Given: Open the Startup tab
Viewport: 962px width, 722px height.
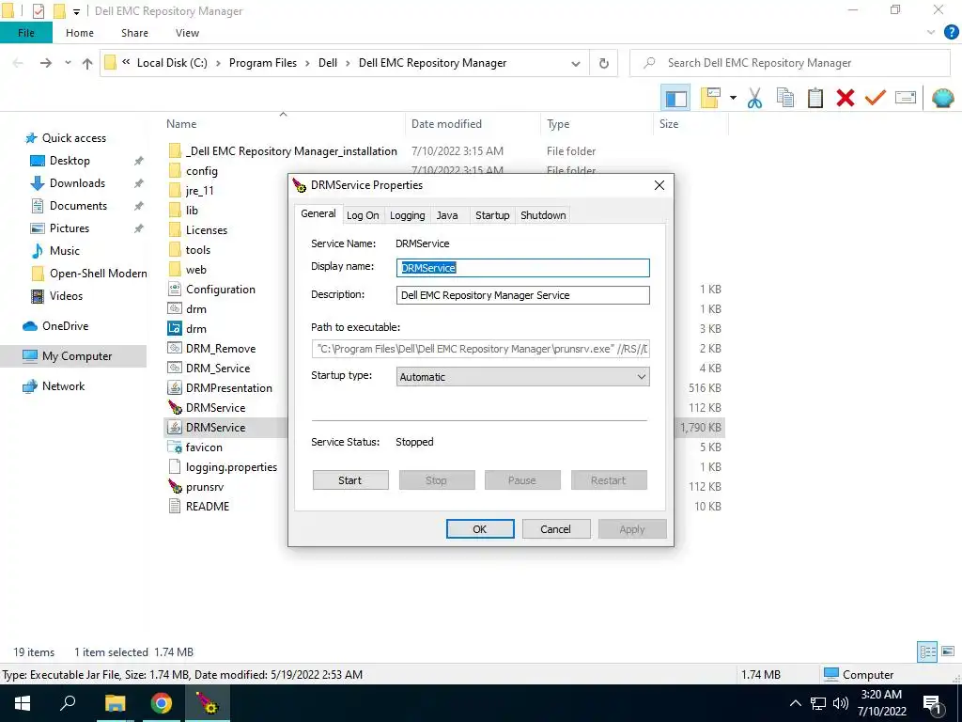Looking at the screenshot, I should point(492,215).
